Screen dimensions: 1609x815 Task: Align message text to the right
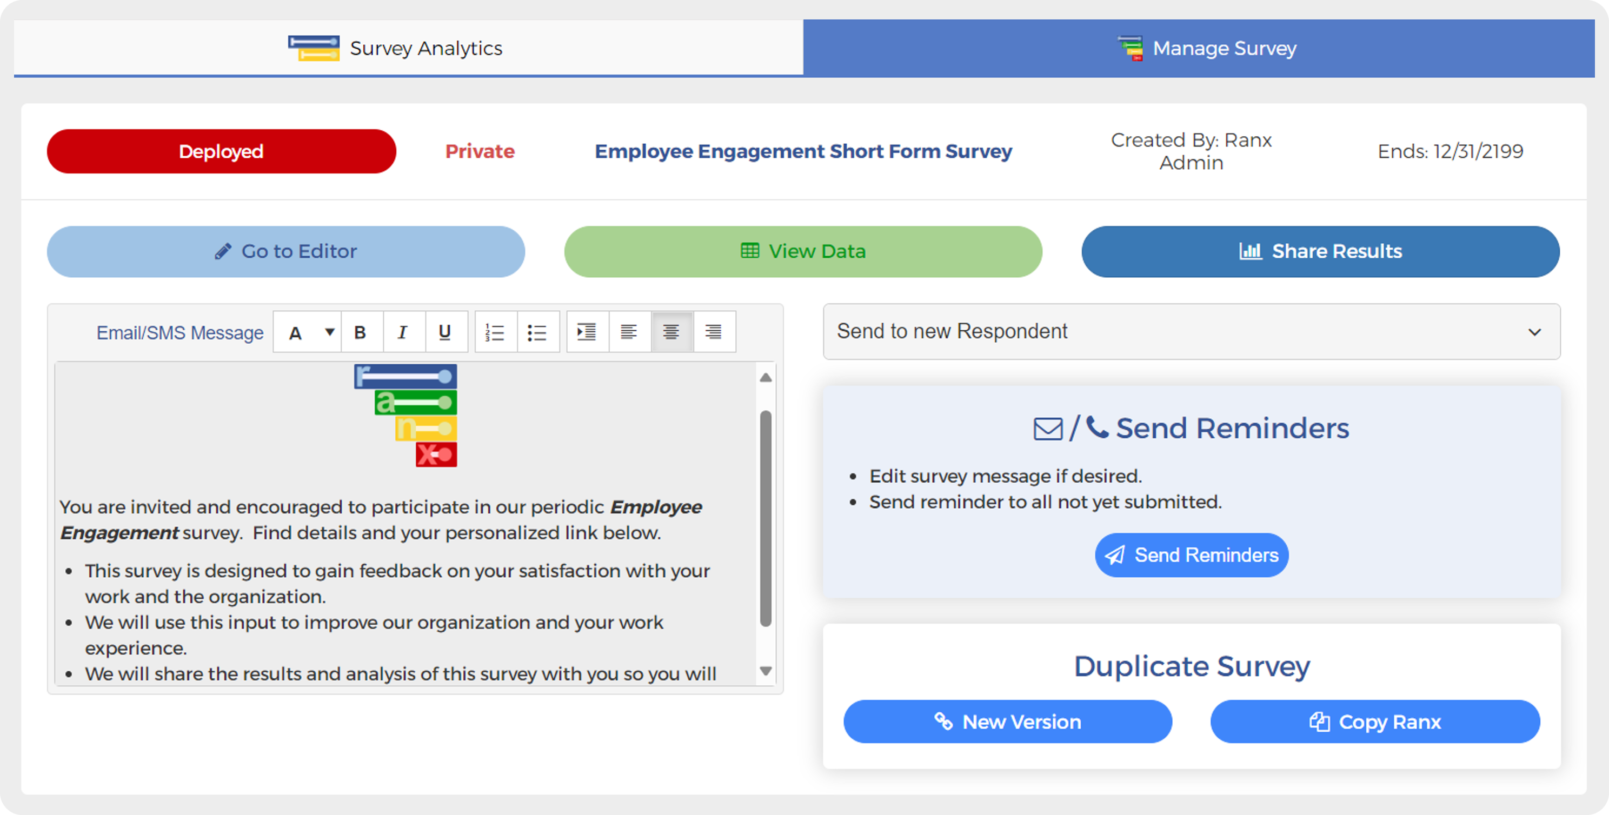[x=713, y=332]
